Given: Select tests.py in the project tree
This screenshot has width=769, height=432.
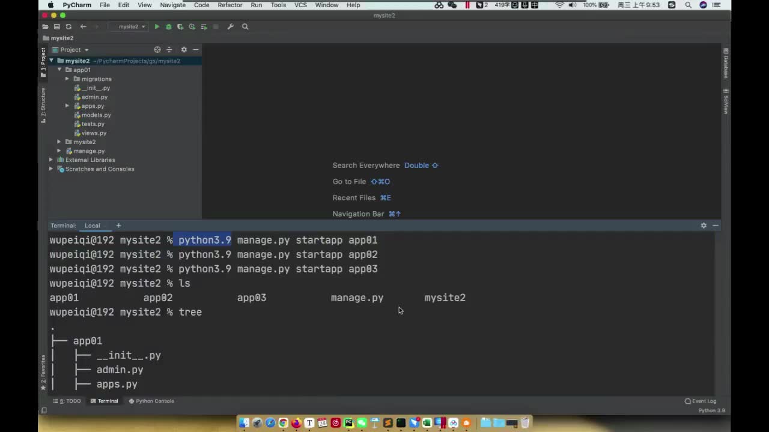Looking at the screenshot, I should pos(93,124).
